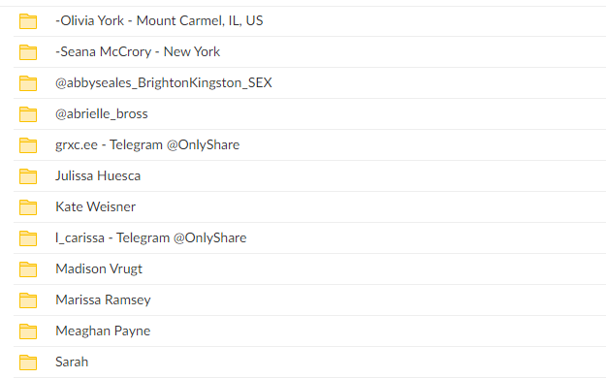Click folder icon beside Olivia York entry

tap(28, 21)
